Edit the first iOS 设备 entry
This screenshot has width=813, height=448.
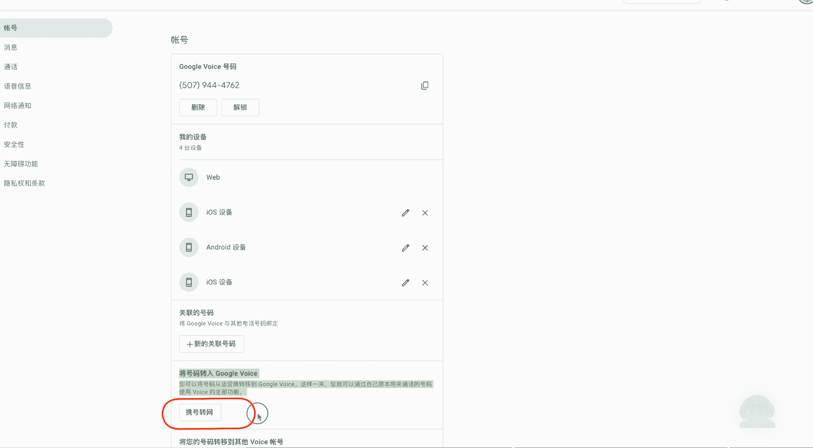405,213
